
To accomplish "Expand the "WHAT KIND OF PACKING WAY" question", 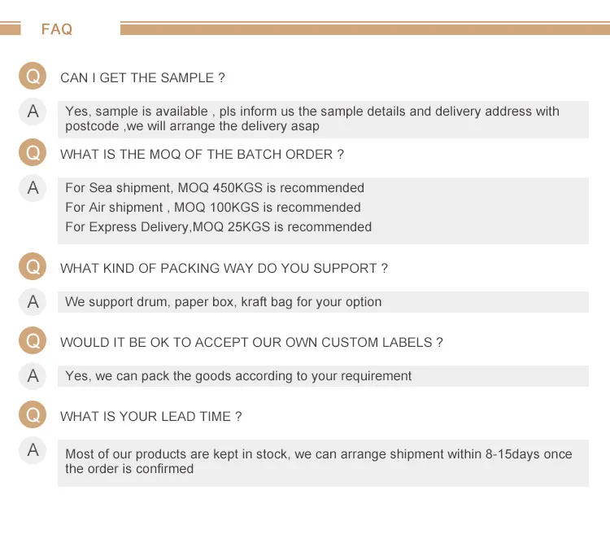I will click(x=224, y=268).
